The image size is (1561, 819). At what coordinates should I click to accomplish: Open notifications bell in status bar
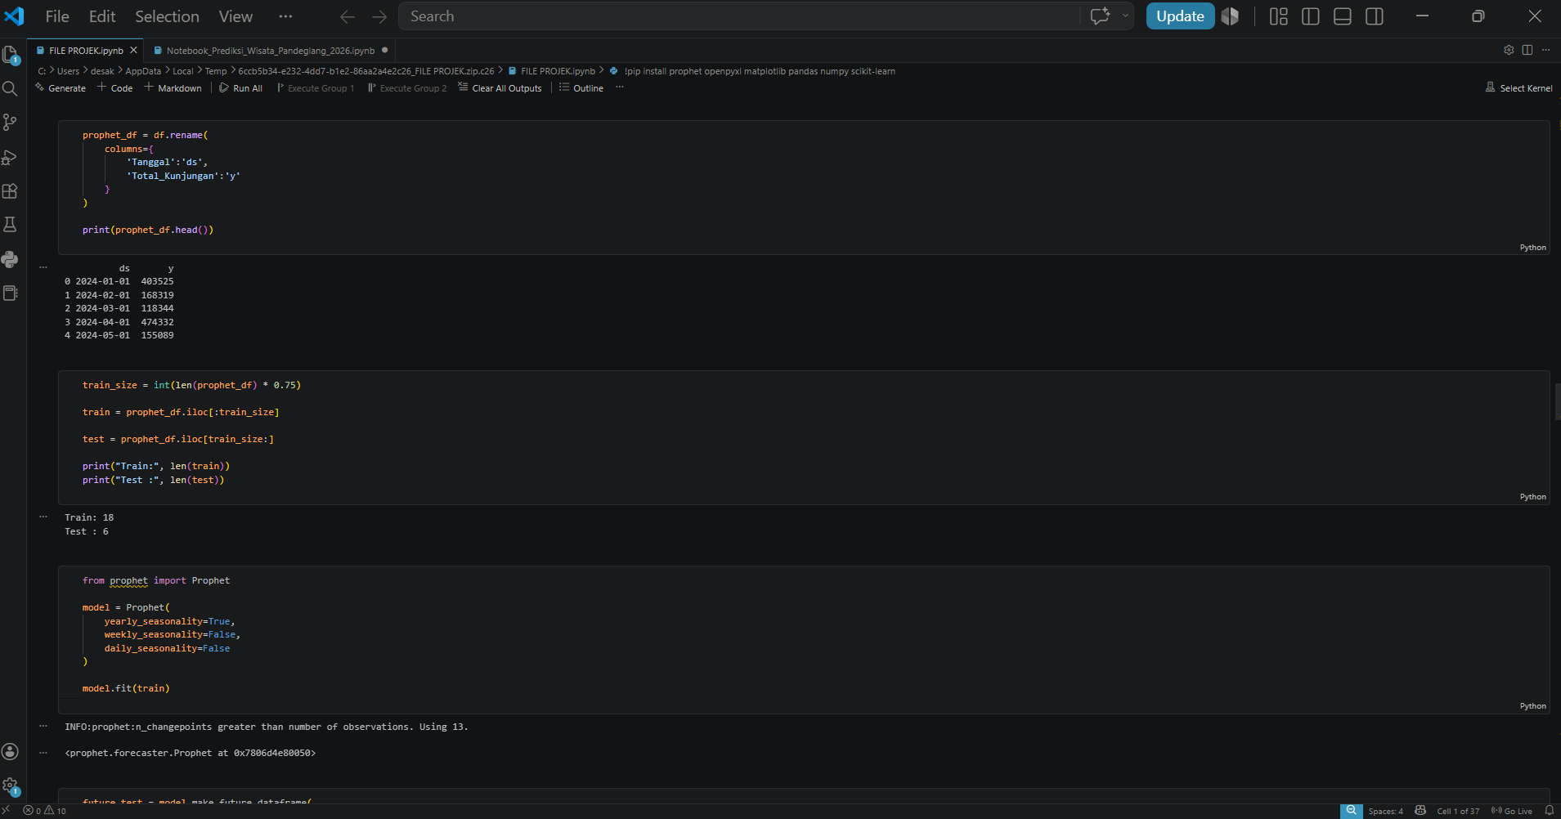1549,811
